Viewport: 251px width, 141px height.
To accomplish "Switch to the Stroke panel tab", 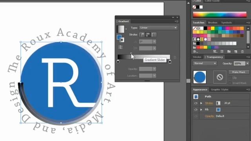I will pyautogui.click(x=197, y=57).
